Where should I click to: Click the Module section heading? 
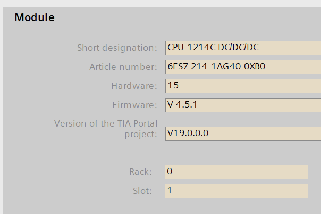(35, 17)
